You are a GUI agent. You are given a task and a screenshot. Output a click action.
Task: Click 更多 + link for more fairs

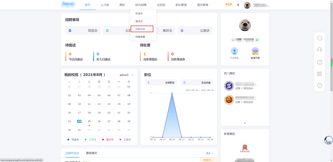[209, 153]
